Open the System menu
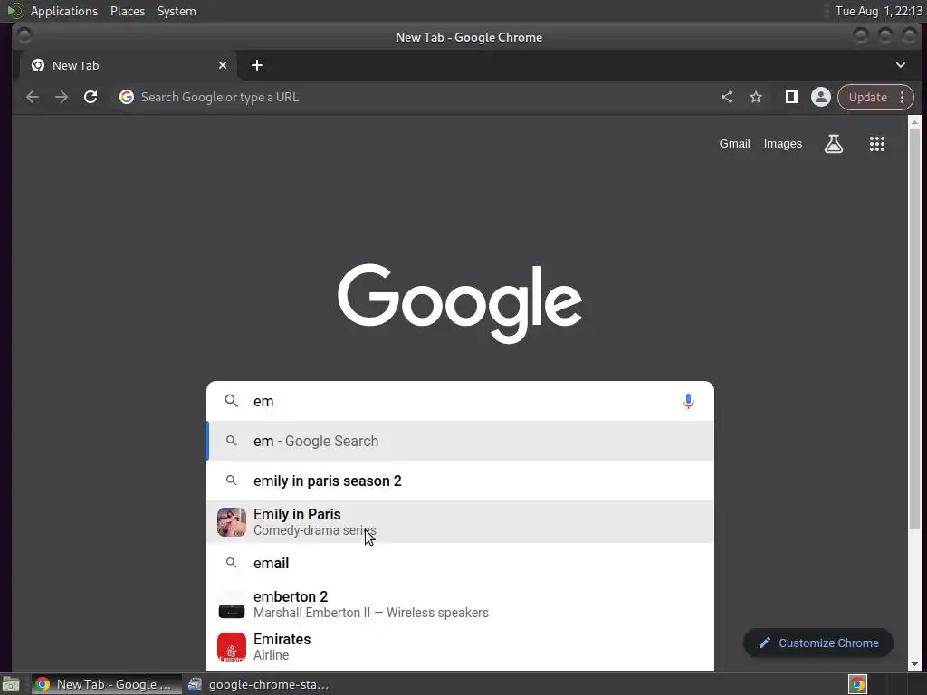This screenshot has height=695, width=927. click(177, 11)
